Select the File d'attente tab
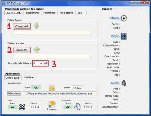The width and height of the screenshot is (151, 116). point(66,13)
